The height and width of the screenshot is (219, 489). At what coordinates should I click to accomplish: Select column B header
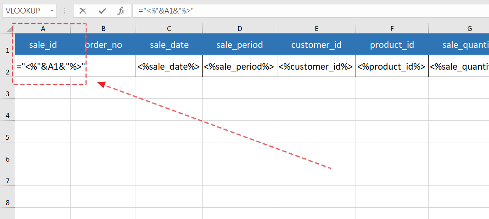coord(103,29)
